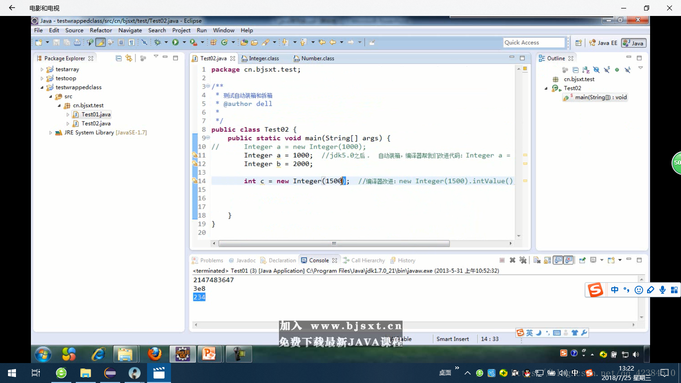Image resolution: width=681 pixels, height=383 pixels.
Task: Open the Refactor menu
Action: point(101,30)
